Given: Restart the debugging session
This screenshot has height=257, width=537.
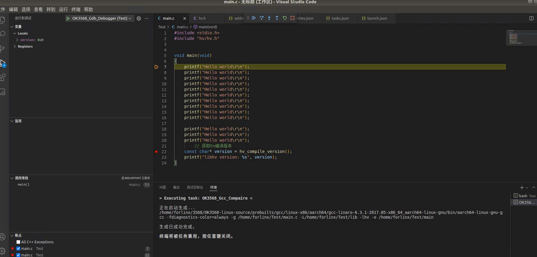Looking at the screenshot, I should (x=285, y=18).
